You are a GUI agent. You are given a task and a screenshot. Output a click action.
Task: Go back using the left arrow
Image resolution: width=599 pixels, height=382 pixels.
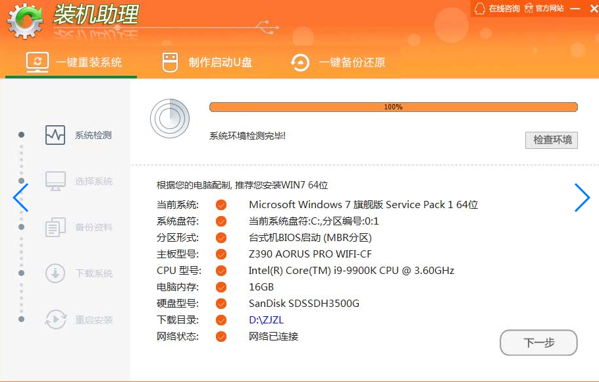point(20,198)
